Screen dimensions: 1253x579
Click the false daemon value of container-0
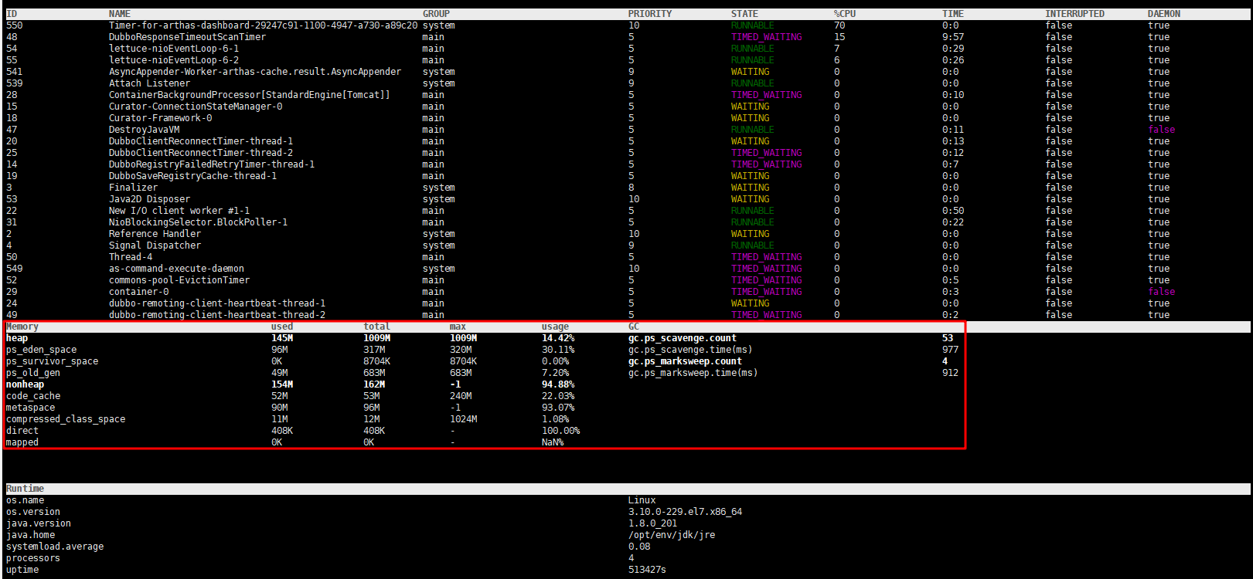pyautogui.click(x=1162, y=292)
